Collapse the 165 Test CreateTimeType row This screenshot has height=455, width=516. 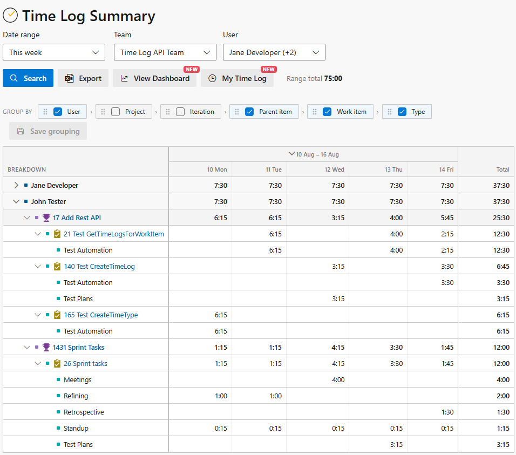38,315
